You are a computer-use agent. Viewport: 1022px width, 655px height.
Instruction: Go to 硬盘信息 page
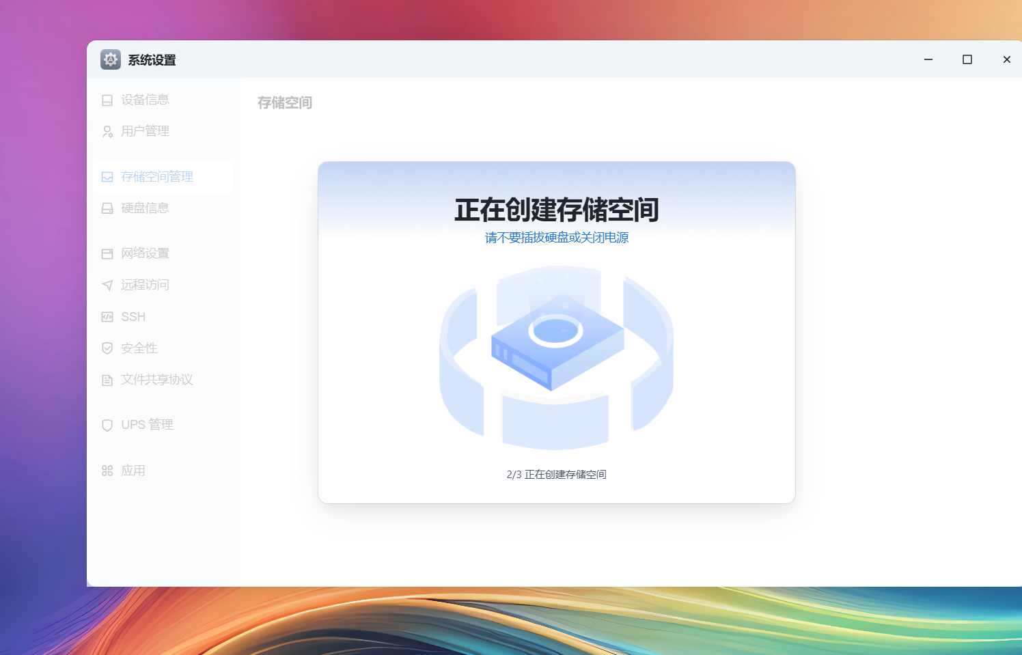pyautogui.click(x=164, y=208)
